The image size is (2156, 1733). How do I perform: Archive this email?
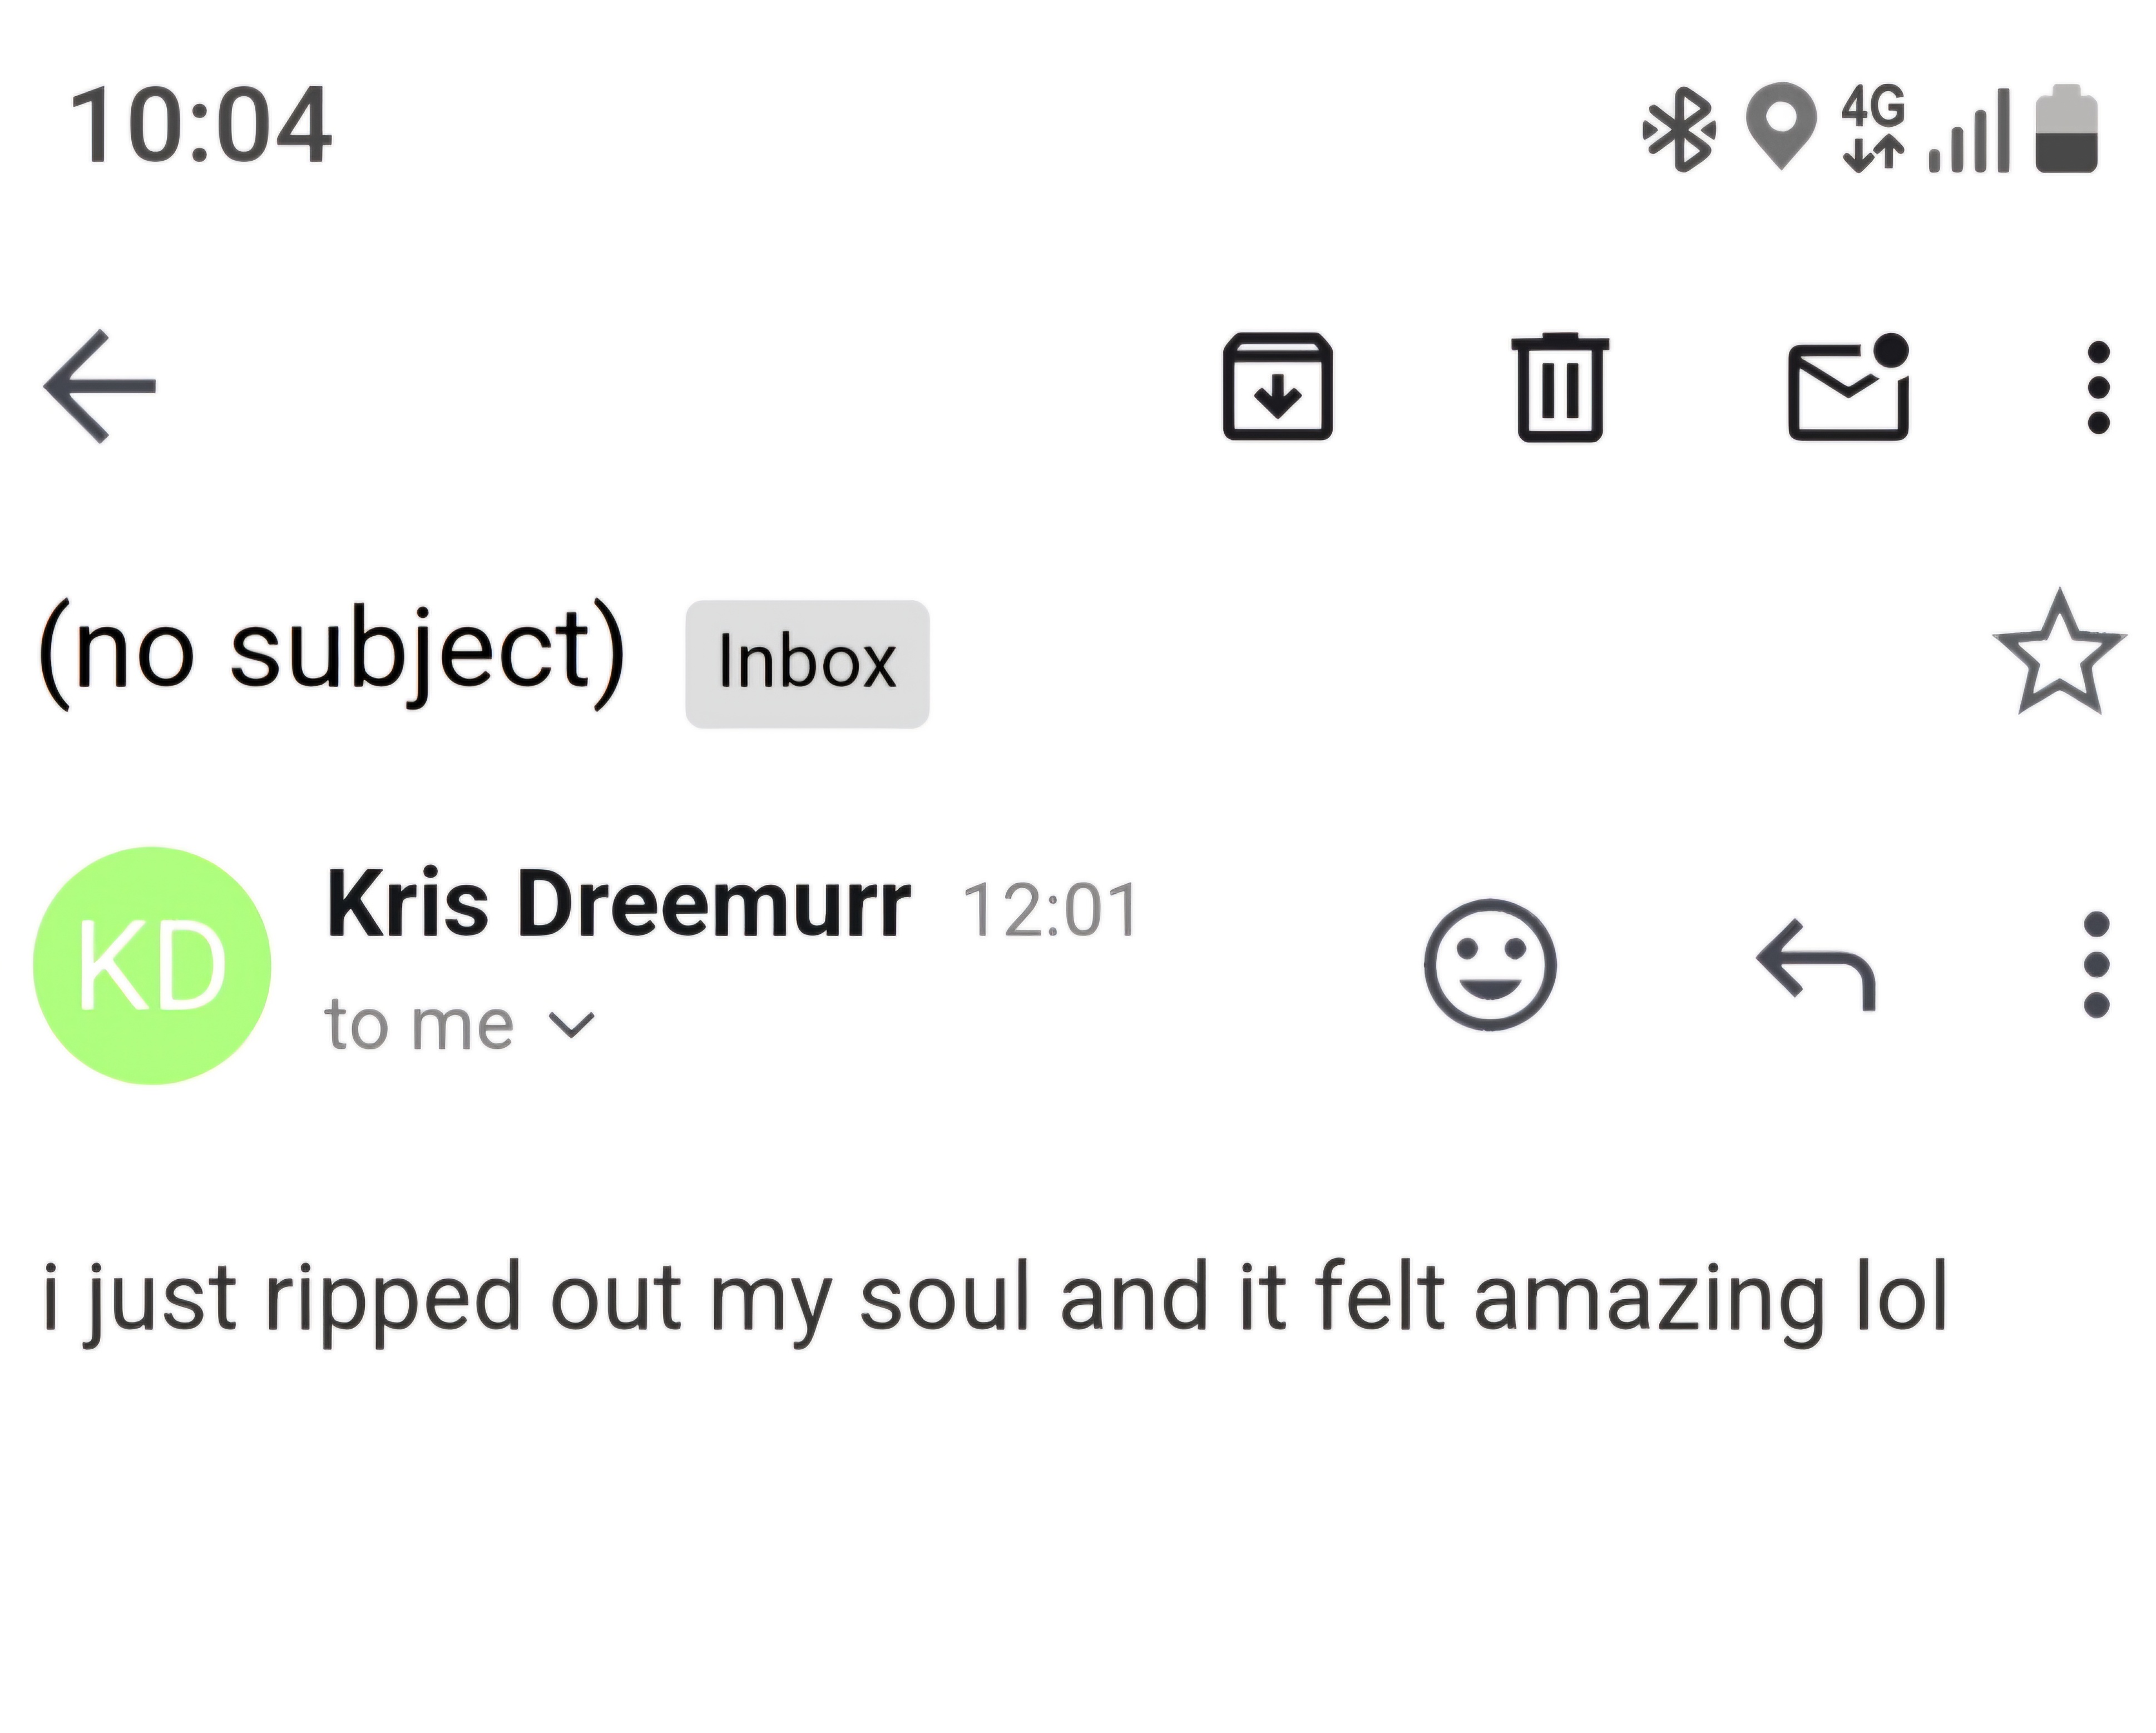(x=1277, y=387)
